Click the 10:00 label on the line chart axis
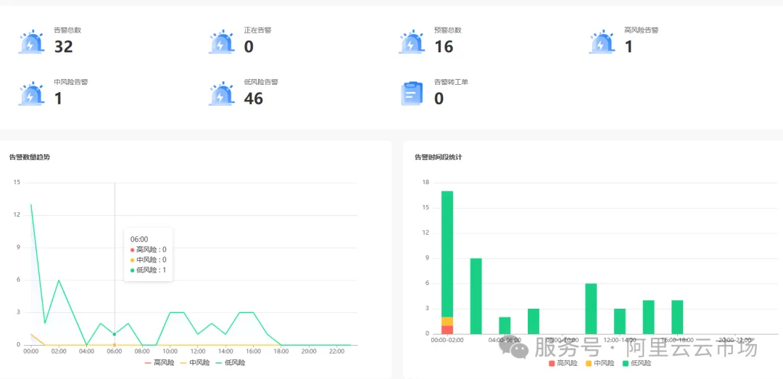 point(170,351)
